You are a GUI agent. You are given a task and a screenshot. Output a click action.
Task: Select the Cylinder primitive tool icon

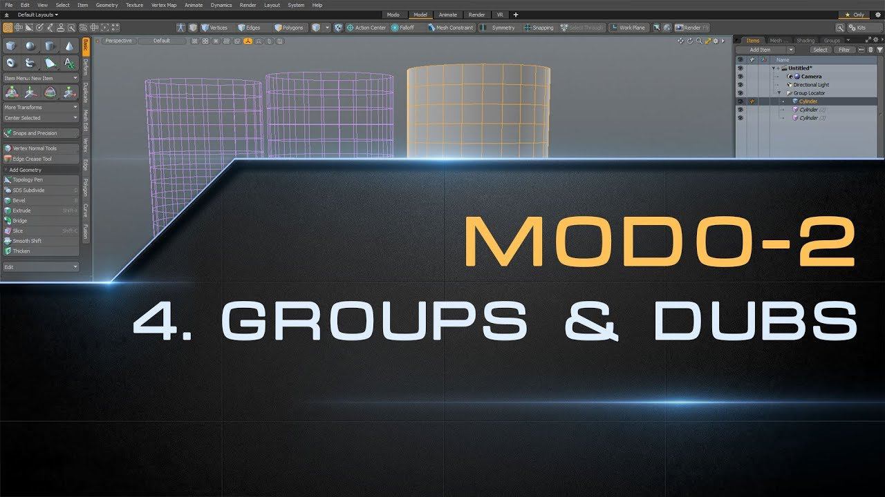(50, 46)
